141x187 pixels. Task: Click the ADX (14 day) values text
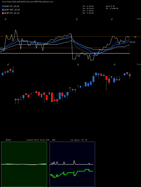pyautogui.click(x=79, y=140)
